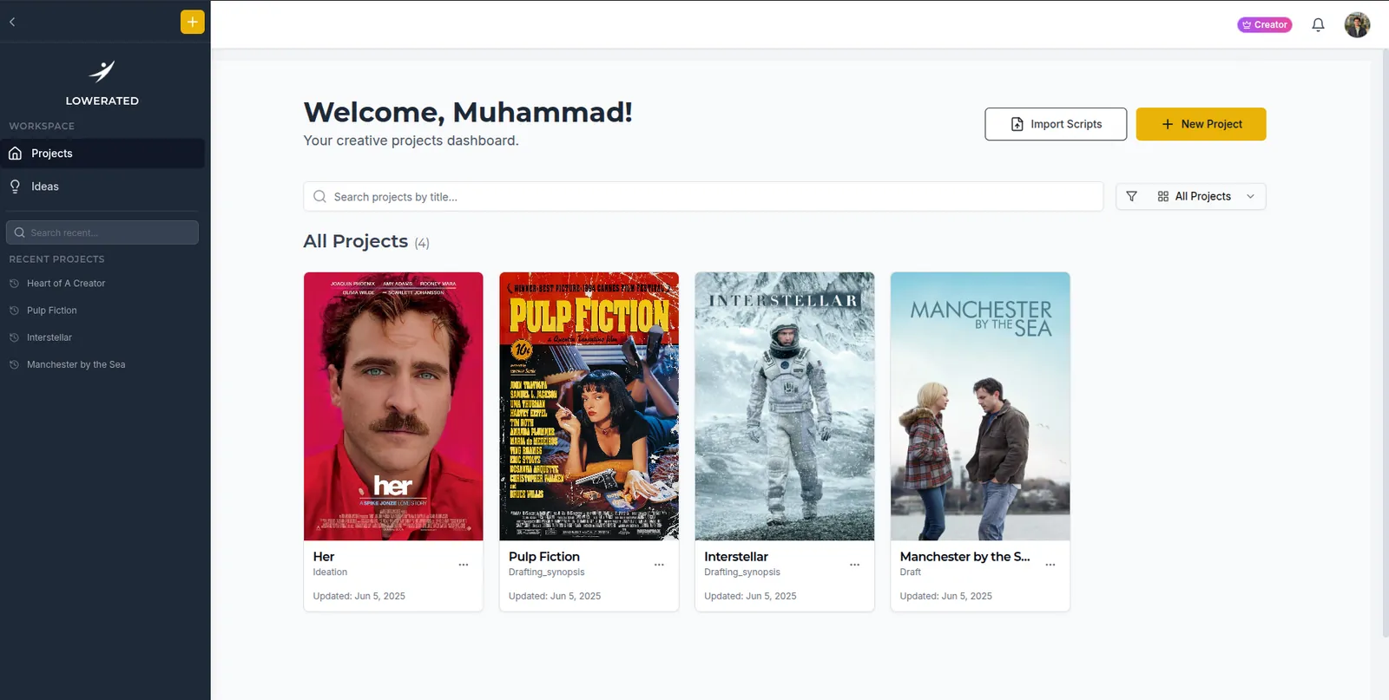Click the Ideation status under Her
Screen dimensions: 1389x700
tap(330, 572)
